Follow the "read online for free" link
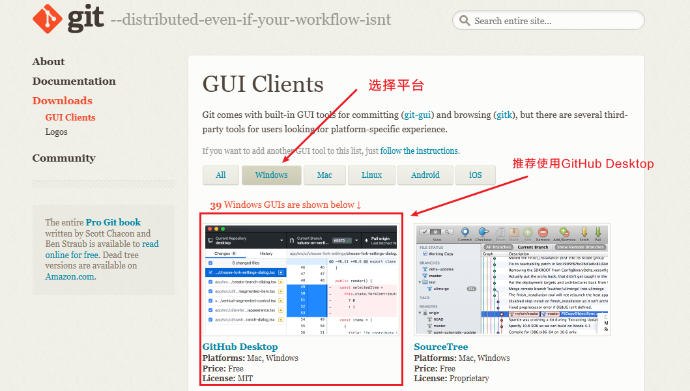The width and height of the screenshot is (690, 391). (102, 249)
